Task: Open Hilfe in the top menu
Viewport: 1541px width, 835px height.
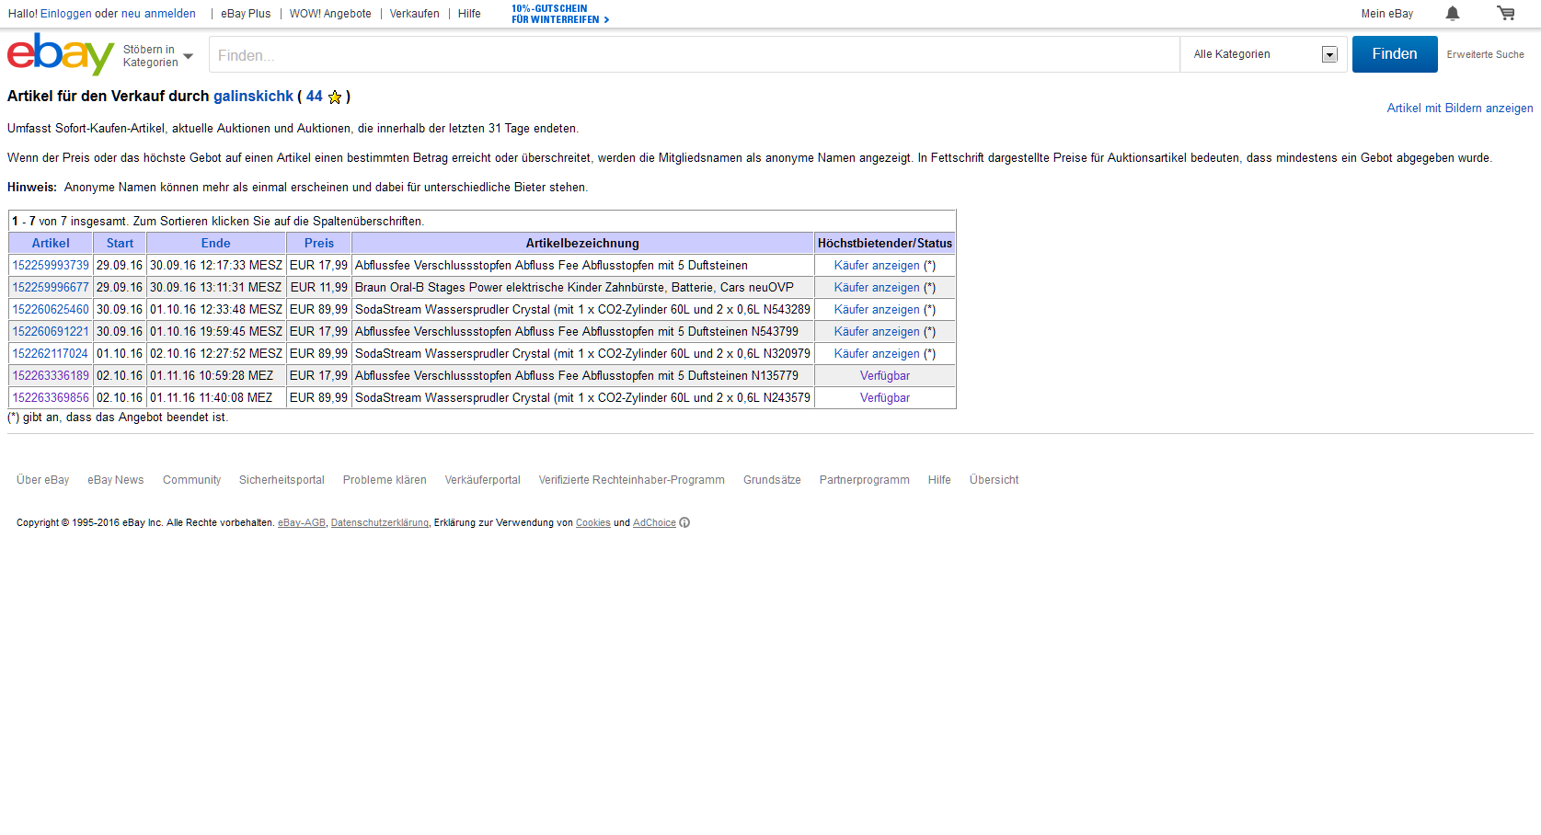Action: pyautogui.click(x=469, y=14)
